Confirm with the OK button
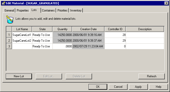Image resolution: width=170 pixels, height=92 pixels. point(98,87)
